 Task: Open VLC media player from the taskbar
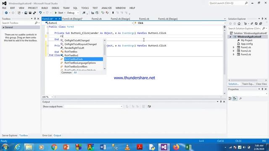click(127, 147)
